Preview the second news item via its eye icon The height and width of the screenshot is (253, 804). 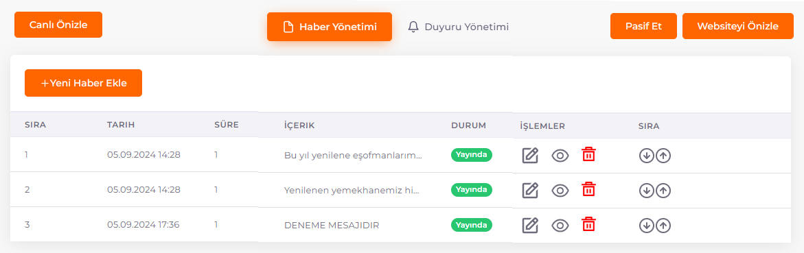(560, 191)
